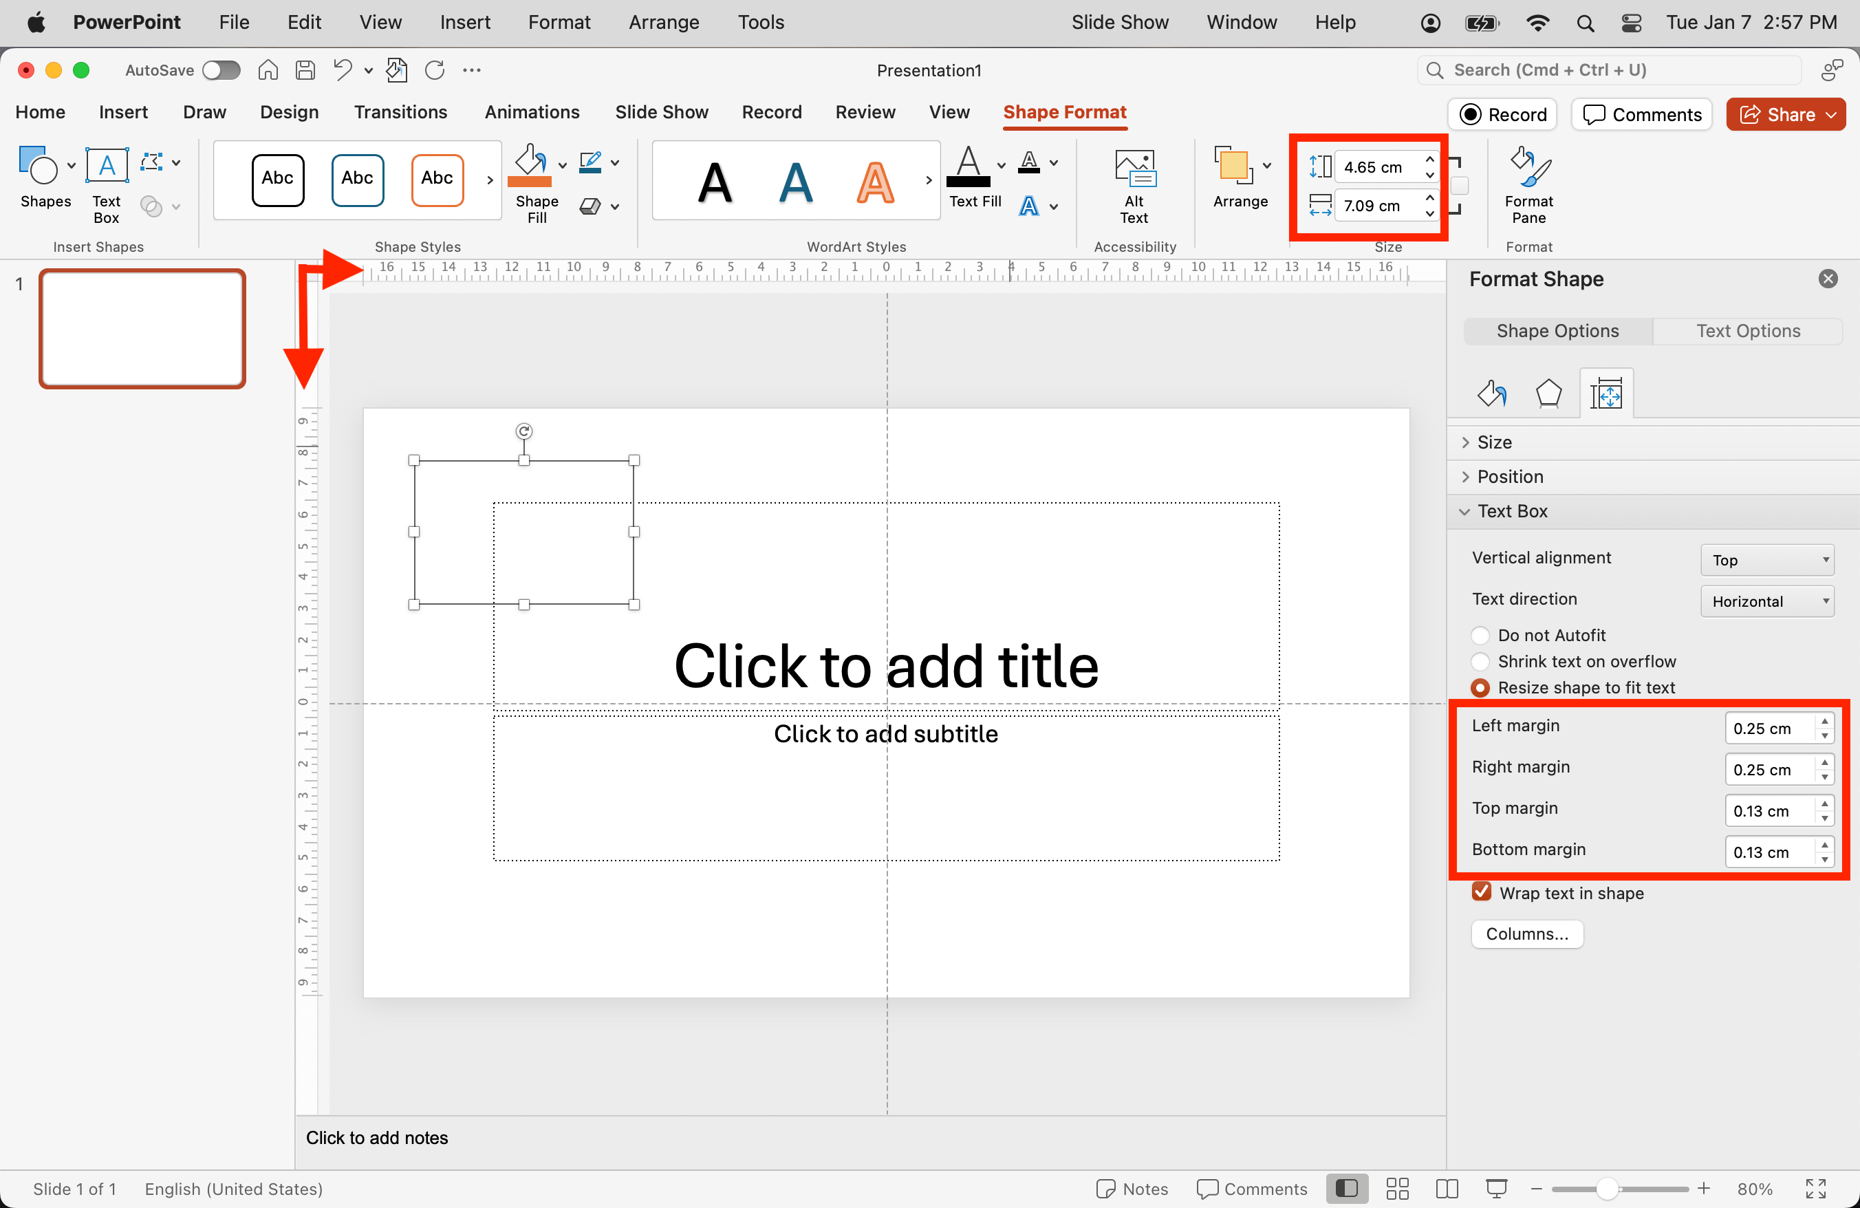Collapse the Text Box section
This screenshot has height=1208, width=1860.
[1653, 511]
